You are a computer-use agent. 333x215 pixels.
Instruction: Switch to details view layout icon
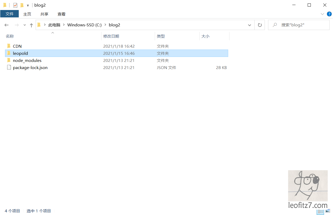[x=321, y=211]
